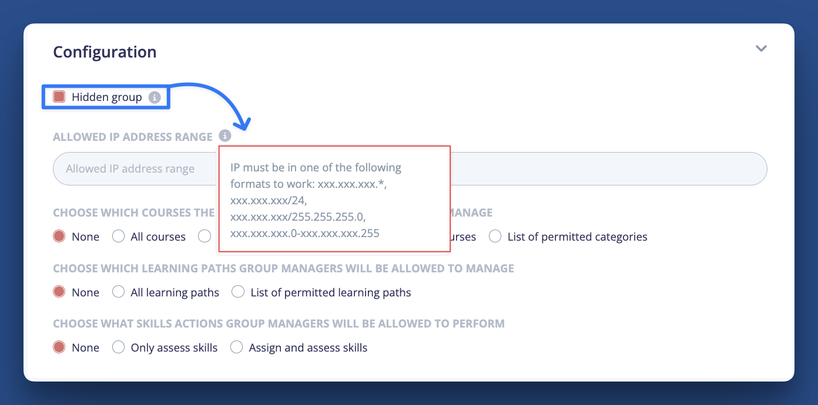Pick List of permitted categories option
Screen dimensions: 818x405
point(495,237)
